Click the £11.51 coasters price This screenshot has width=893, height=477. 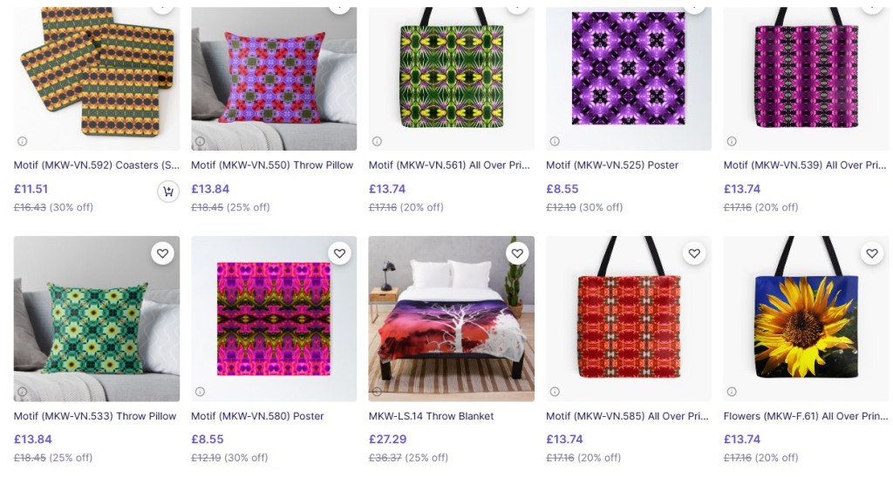(x=31, y=189)
